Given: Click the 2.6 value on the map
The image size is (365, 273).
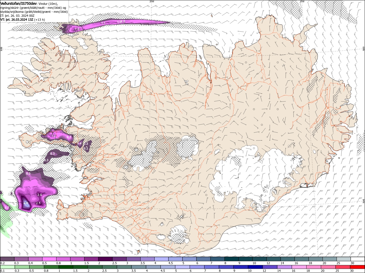Looking at the screenshot, I should click(40, 195).
